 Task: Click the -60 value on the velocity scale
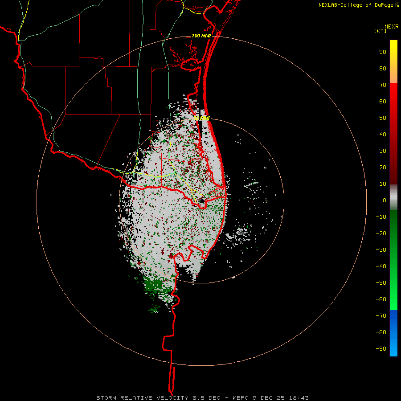pyautogui.click(x=381, y=299)
